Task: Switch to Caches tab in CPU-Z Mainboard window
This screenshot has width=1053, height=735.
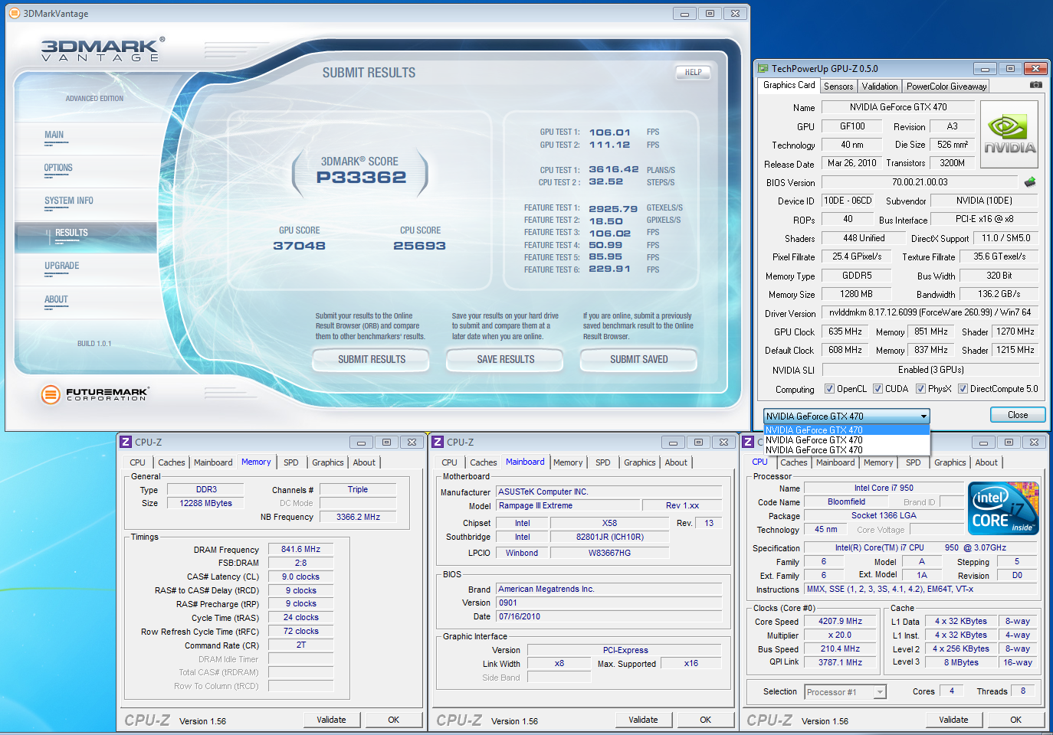Action: [x=483, y=462]
